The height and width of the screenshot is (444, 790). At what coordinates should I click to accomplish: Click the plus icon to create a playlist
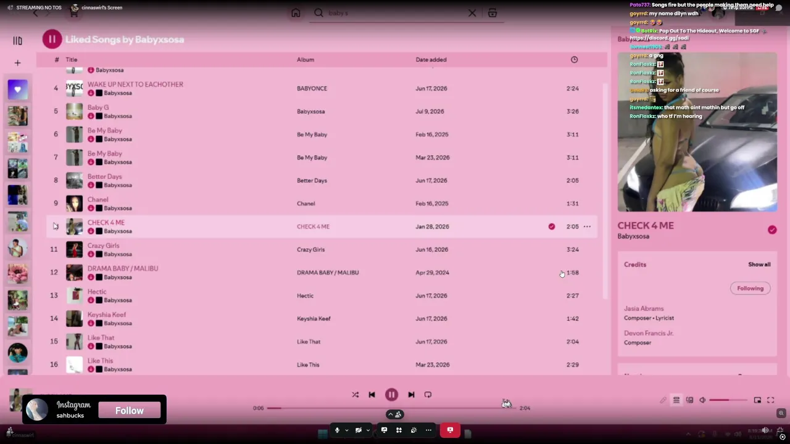pyautogui.click(x=17, y=63)
